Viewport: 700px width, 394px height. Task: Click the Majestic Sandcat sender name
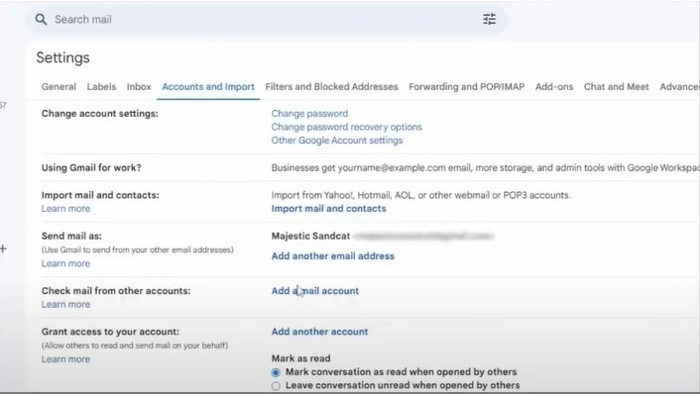point(310,237)
